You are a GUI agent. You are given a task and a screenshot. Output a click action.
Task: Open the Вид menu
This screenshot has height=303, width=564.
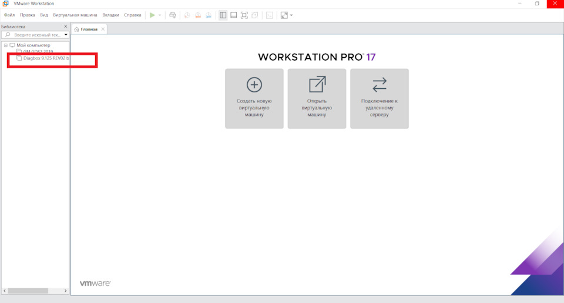(44, 15)
